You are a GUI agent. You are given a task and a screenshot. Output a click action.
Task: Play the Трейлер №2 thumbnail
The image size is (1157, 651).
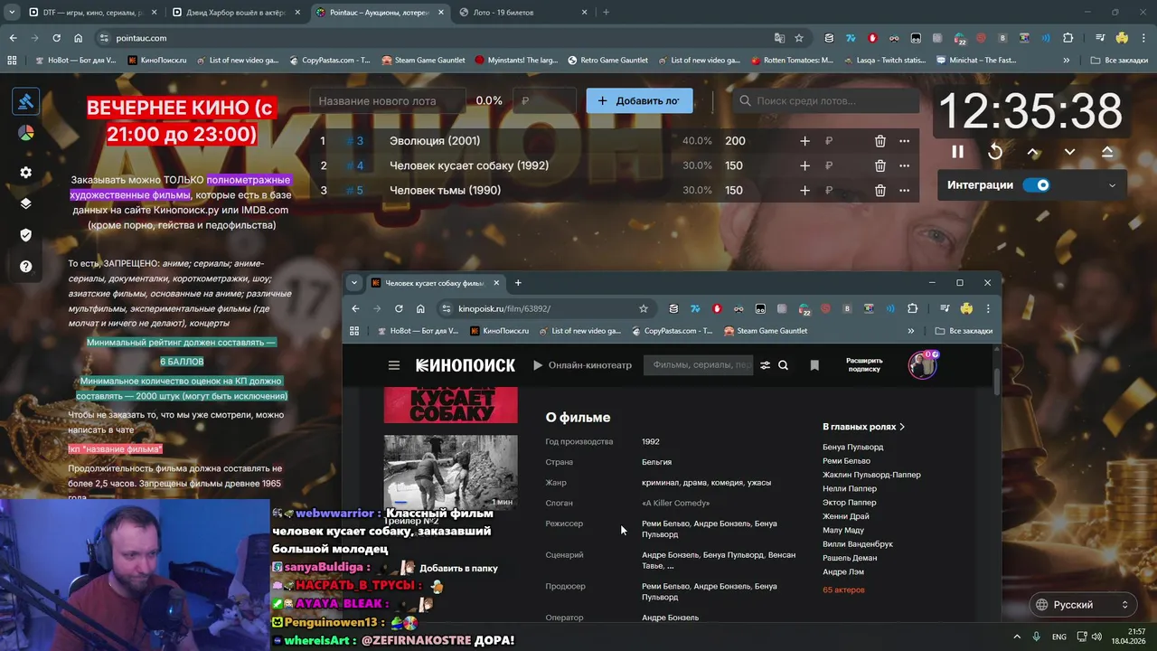click(x=450, y=472)
